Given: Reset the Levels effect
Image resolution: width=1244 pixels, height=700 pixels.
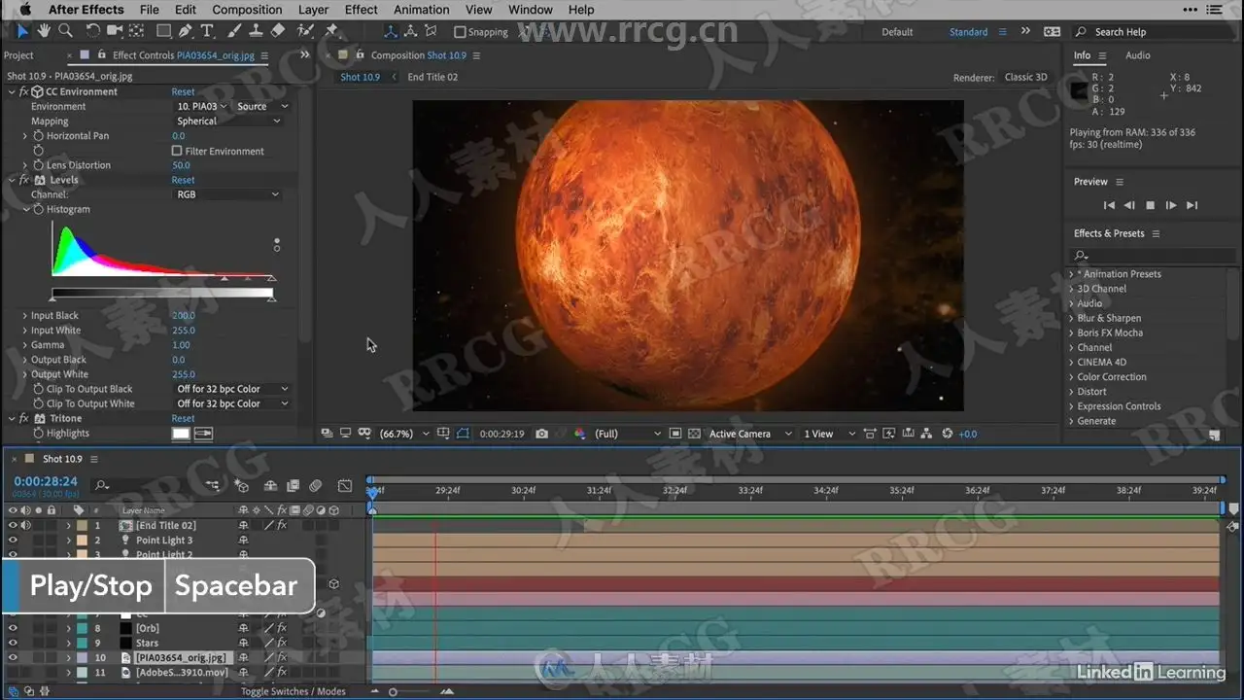Looking at the screenshot, I should pos(183,180).
